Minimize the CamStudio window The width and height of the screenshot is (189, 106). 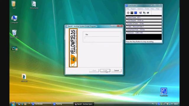[x=151, y=5]
